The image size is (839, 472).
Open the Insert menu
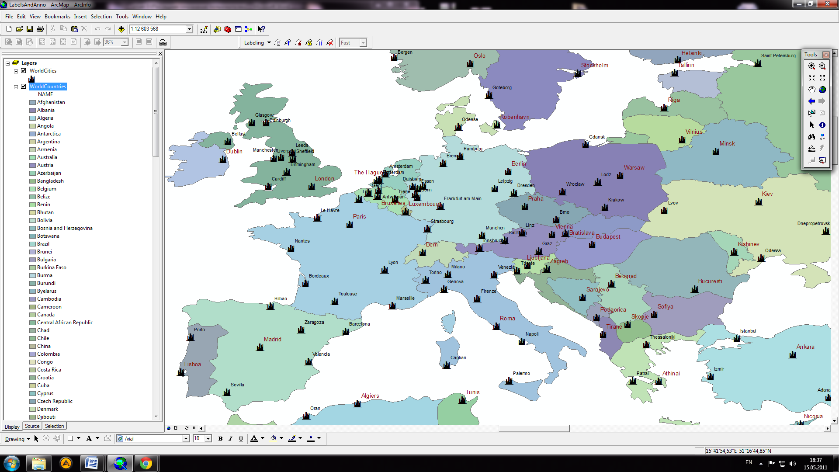pos(80,17)
